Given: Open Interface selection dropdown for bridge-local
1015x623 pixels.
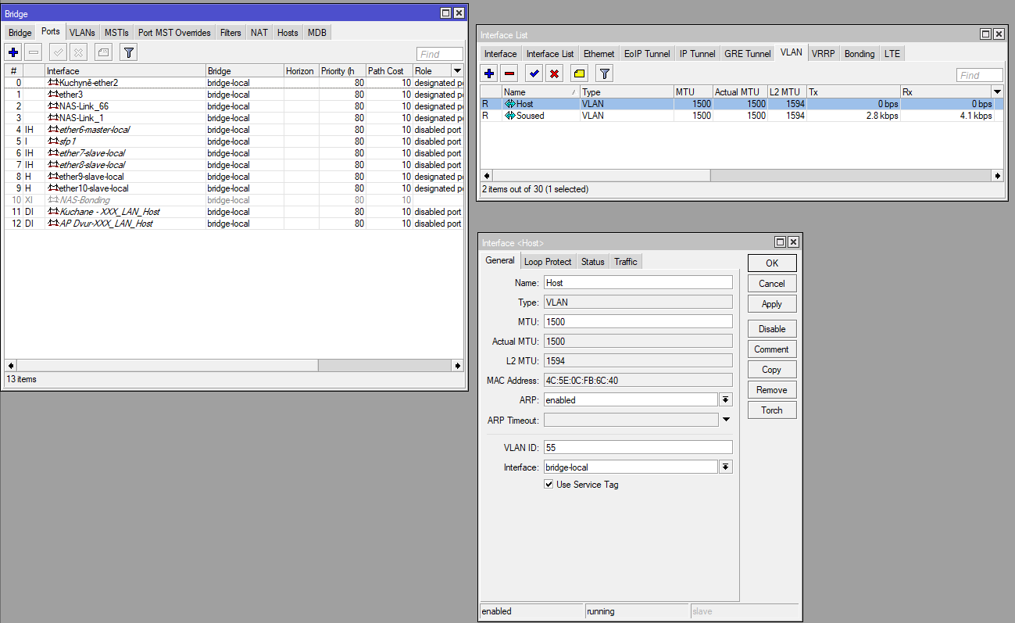Looking at the screenshot, I should 725,467.
